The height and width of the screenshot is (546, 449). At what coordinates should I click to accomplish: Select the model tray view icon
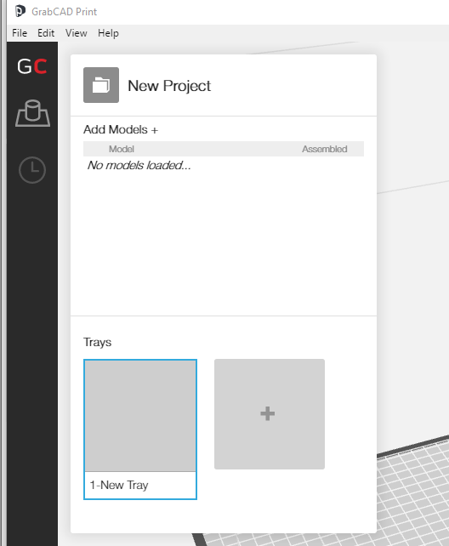[x=32, y=113]
